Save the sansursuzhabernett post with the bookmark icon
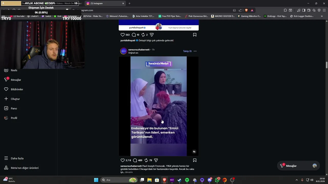Image resolution: width=328 pixels, height=184 pixels. (x=195, y=160)
